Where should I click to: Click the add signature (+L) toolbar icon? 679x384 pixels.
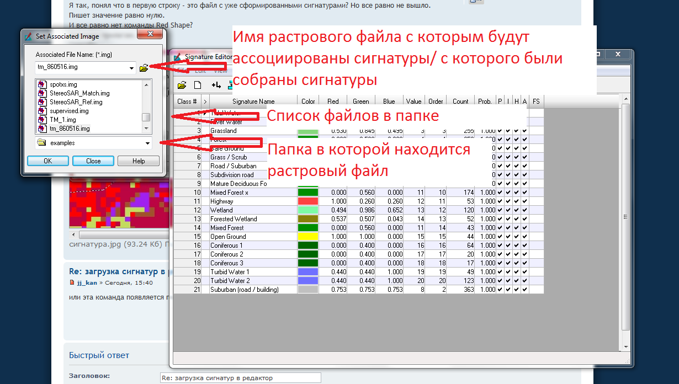click(216, 85)
